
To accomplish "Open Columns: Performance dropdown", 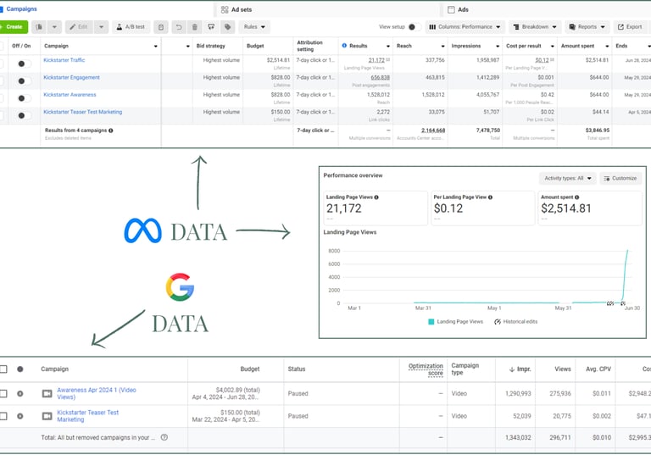I will point(465,27).
